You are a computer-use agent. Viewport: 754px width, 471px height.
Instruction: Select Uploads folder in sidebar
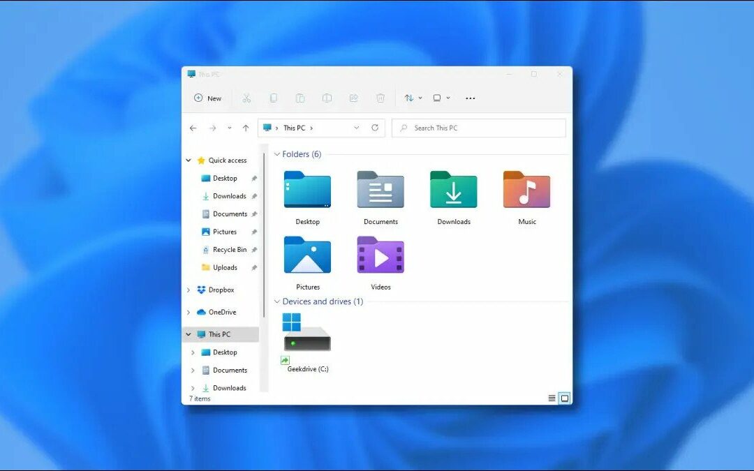coord(225,267)
